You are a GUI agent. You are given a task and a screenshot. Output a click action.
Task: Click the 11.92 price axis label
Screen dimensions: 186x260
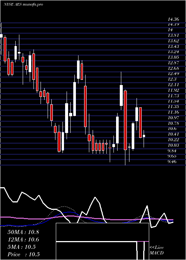point(173,90)
